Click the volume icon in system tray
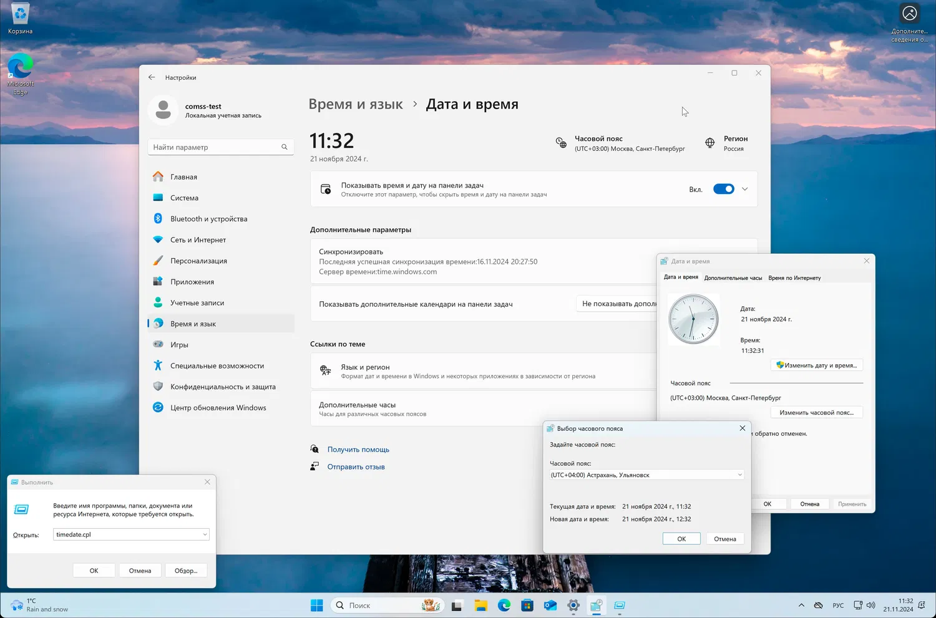Screen dimensions: 936x618 click(871, 606)
